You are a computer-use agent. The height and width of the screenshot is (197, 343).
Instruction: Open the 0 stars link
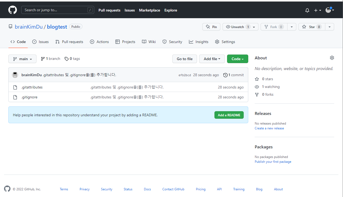[x=264, y=79]
